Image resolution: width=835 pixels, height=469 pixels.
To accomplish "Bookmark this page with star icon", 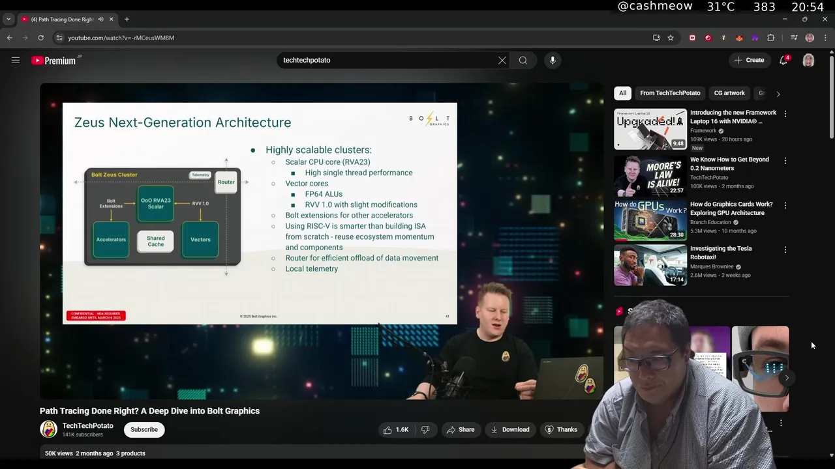I will (671, 38).
